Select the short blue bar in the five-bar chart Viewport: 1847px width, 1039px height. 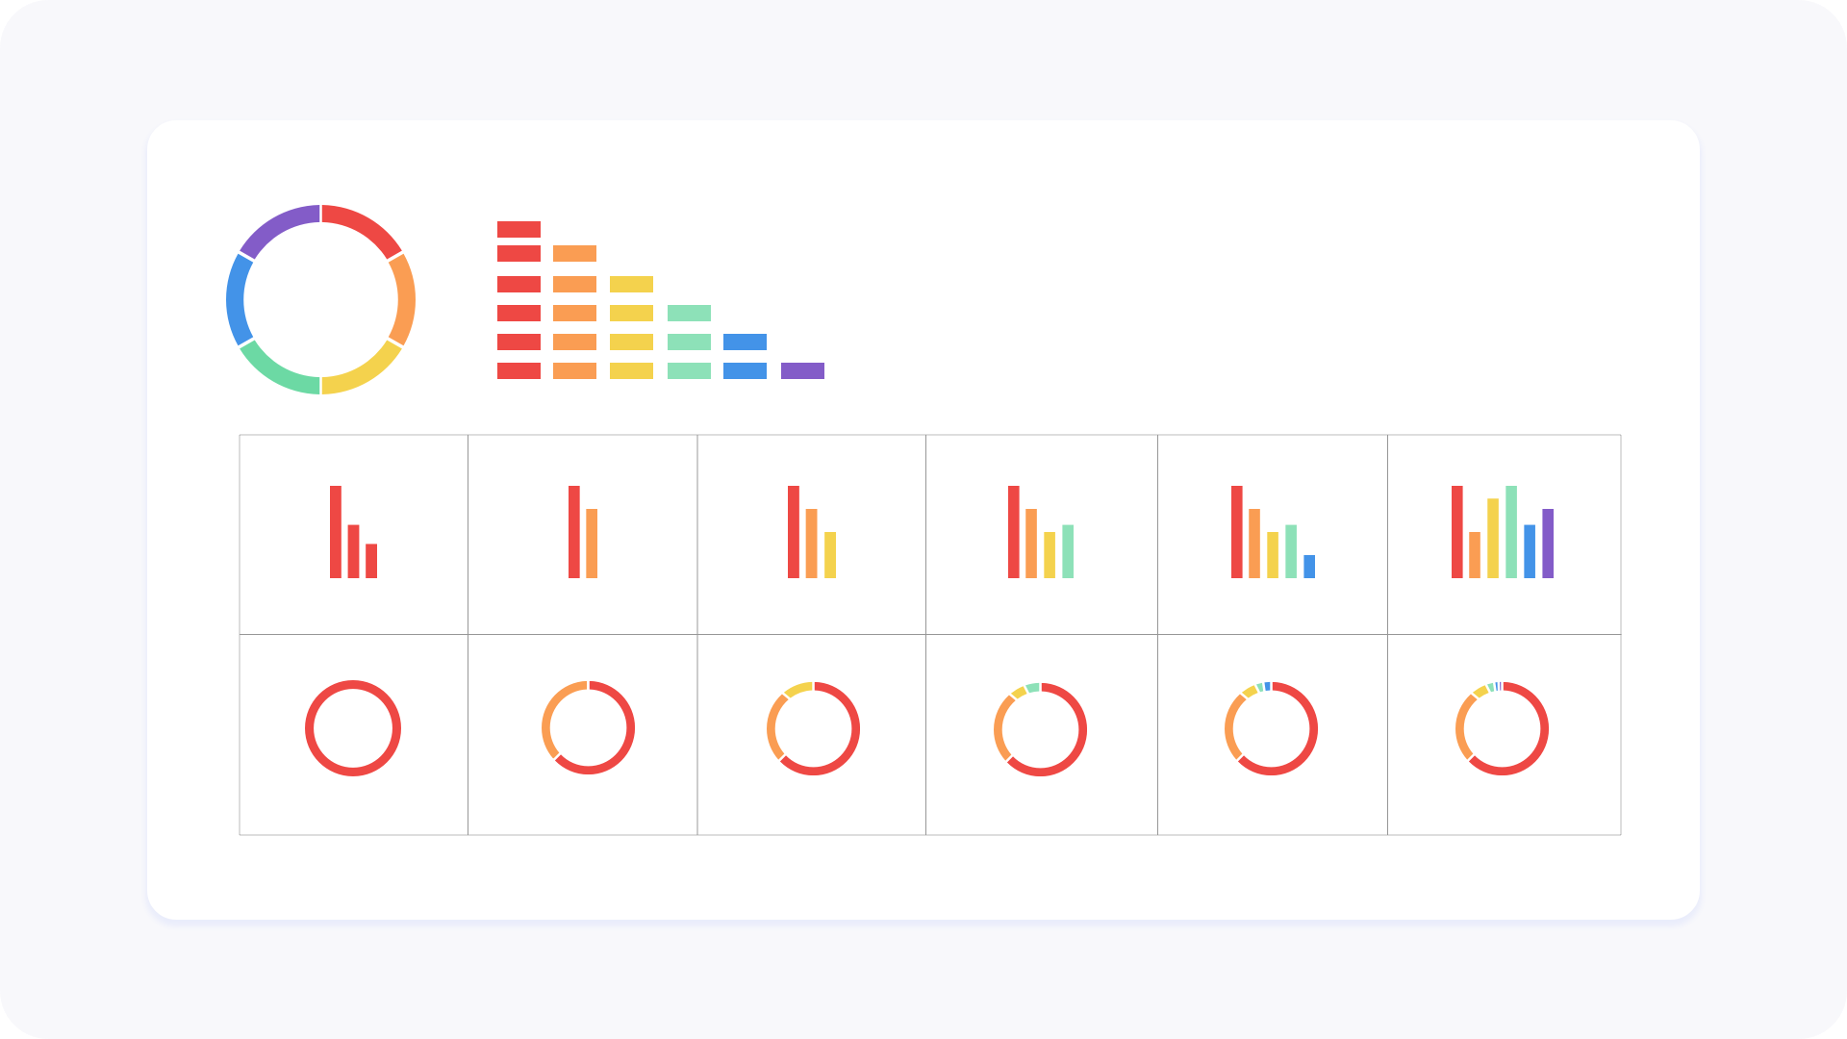pyautogui.click(x=1309, y=567)
